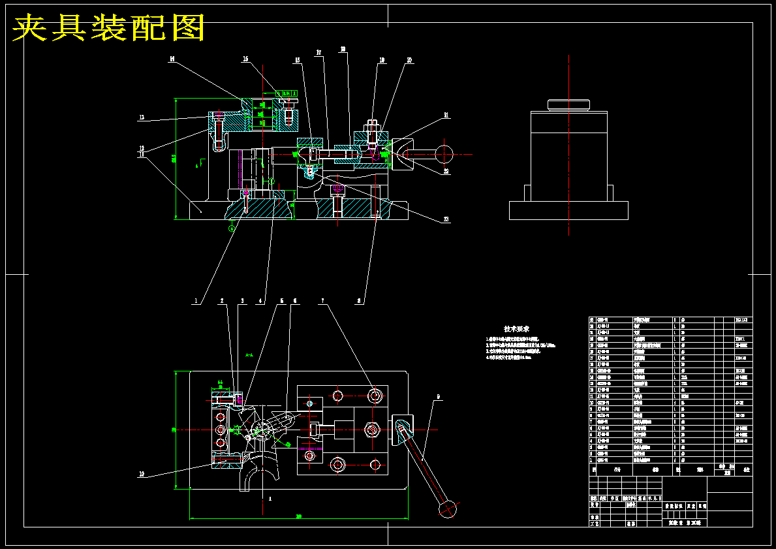This screenshot has width=776, height=549.
Task: Select the 技术要求 heading text
Action: (x=517, y=329)
